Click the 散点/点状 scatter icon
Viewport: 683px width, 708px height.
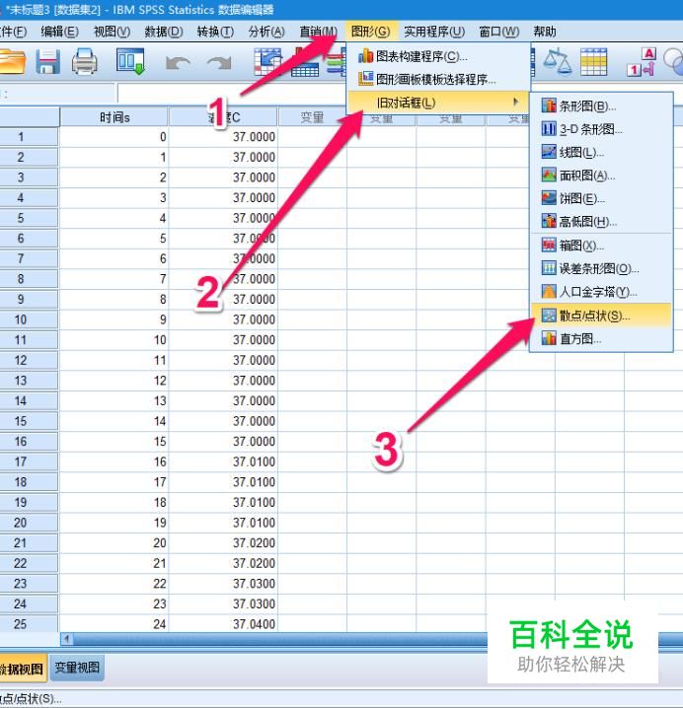point(549,316)
